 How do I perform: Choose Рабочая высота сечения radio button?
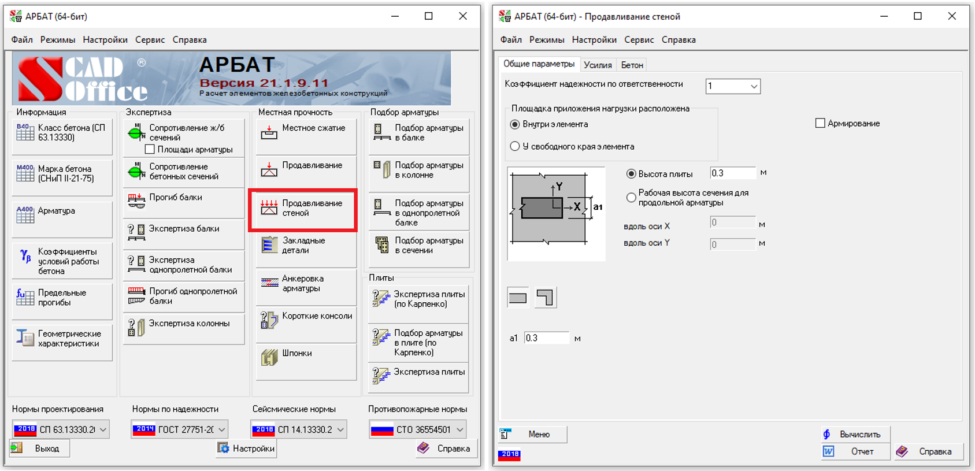tap(631, 198)
